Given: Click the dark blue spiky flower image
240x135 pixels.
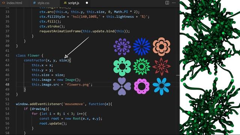Looking at the screenshot, I should (142, 46).
